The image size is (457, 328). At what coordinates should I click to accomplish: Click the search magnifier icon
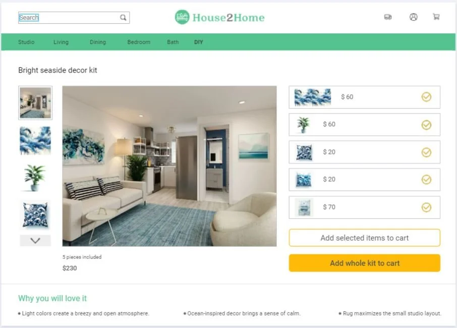pyautogui.click(x=123, y=18)
